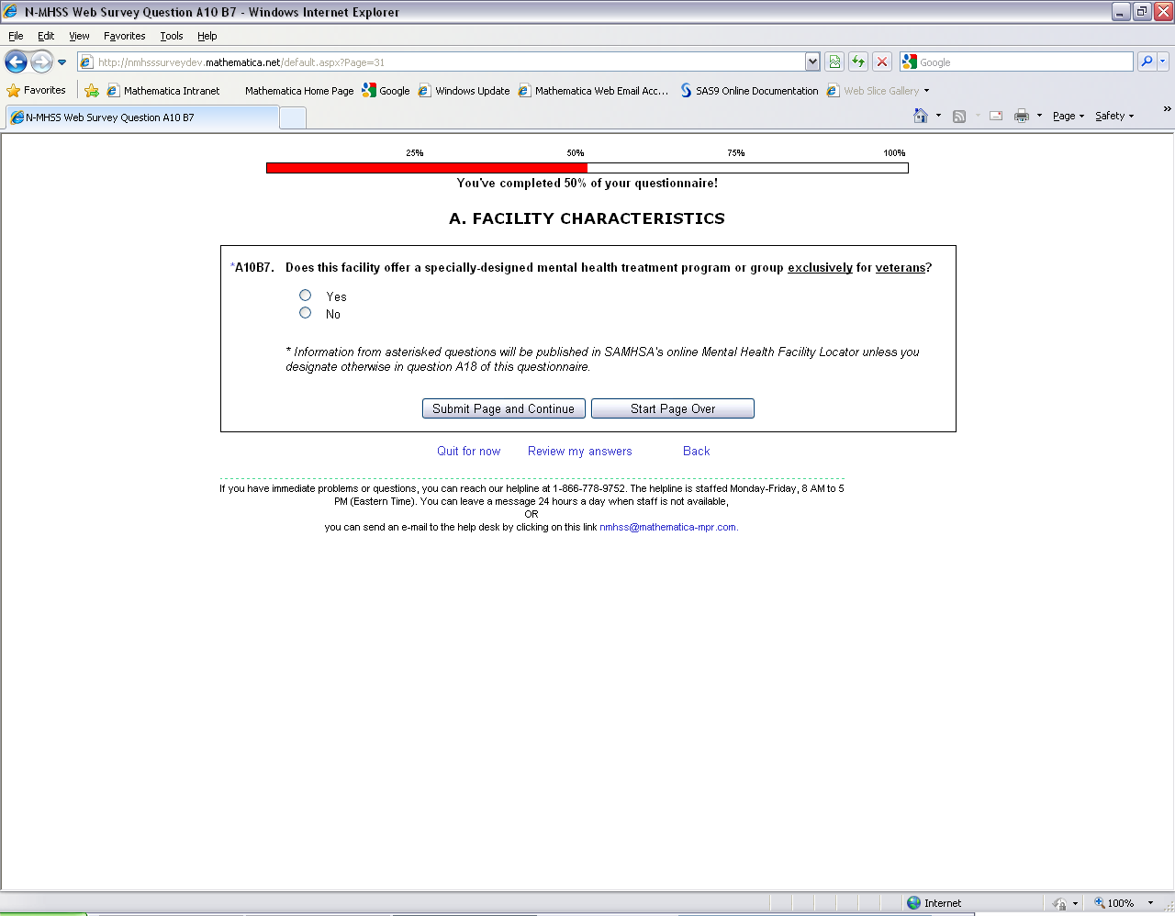Go back using the browser Back arrow

[17, 61]
